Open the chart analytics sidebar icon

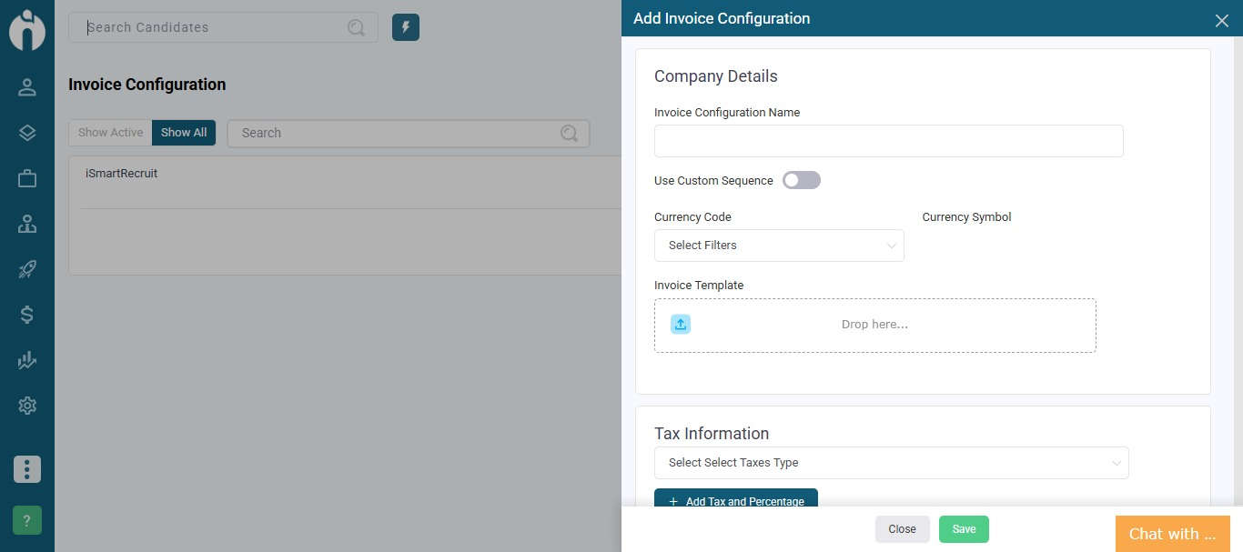[27, 360]
